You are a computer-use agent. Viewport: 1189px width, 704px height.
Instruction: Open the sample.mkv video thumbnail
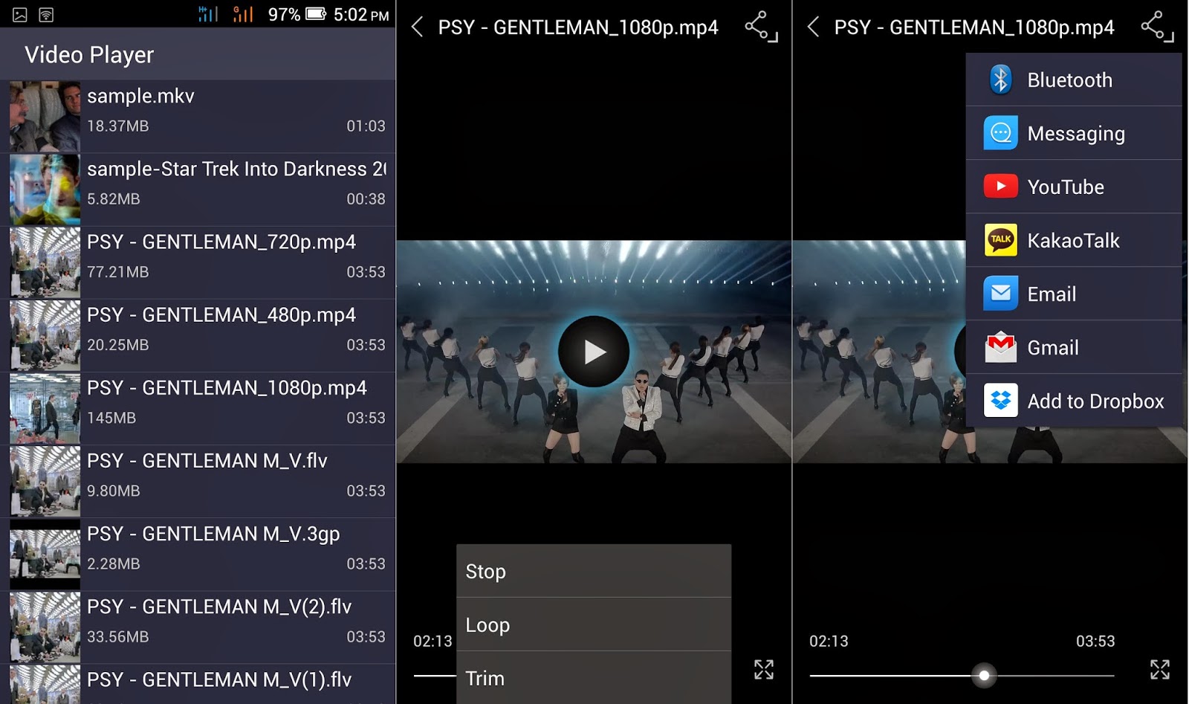[x=45, y=117]
